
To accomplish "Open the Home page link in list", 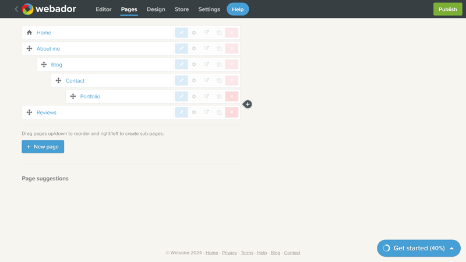I will click(44, 33).
